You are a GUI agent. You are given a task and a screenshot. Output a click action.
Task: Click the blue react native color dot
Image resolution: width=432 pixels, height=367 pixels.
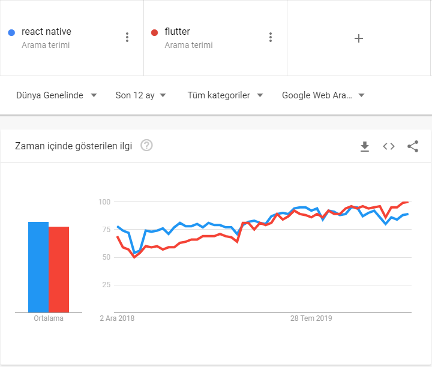11,33
